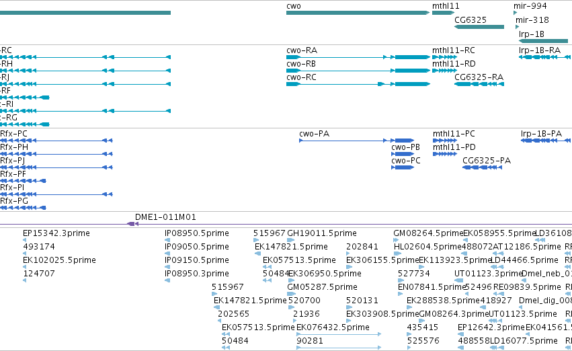This screenshot has height=351, width=572.
Task: Click the EP15342.3prime EST label
Action: pyautogui.click(x=56, y=233)
